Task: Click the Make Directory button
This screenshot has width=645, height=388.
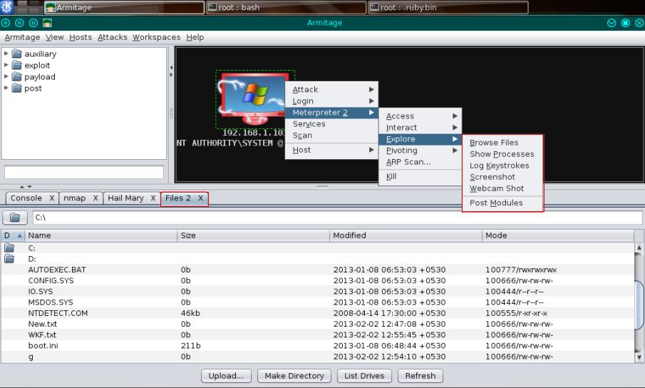Action: pyautogui.click(x=294, y=376)
